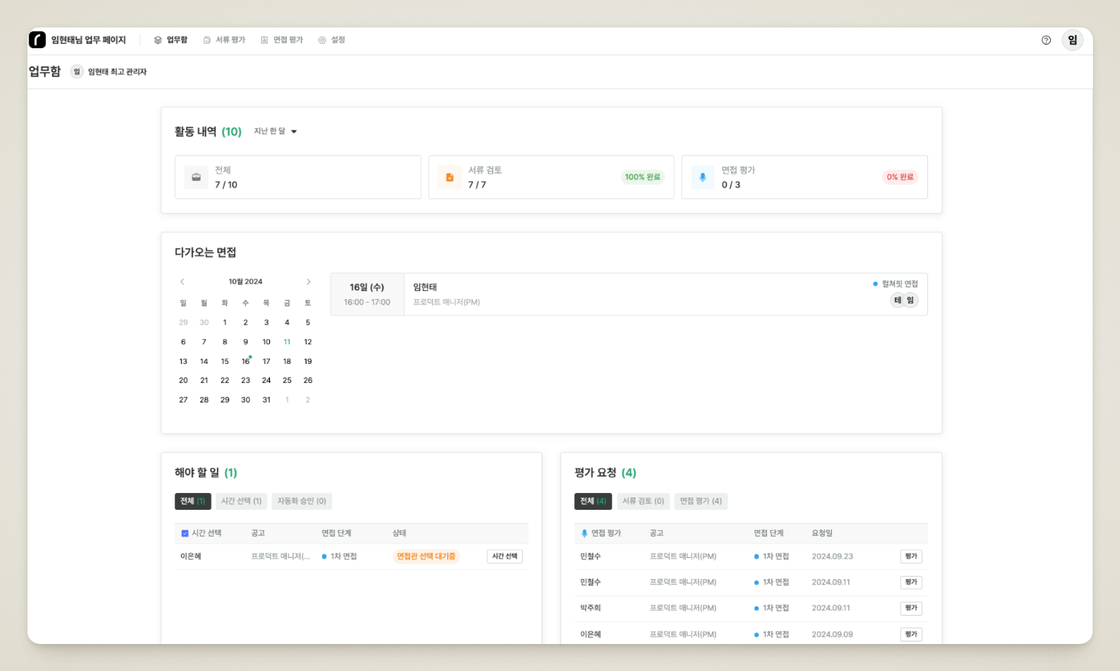Select October 16 on the calendar
Viewport: 1120px width, 671px height.
[x=246, y=361]
